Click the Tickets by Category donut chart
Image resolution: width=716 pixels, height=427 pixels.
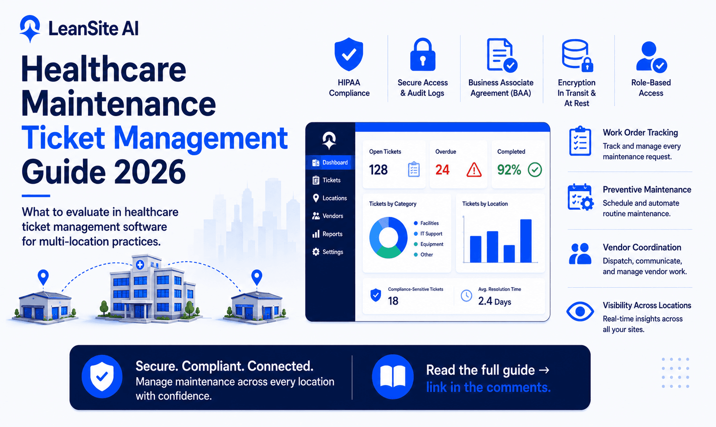coord(388,238)
